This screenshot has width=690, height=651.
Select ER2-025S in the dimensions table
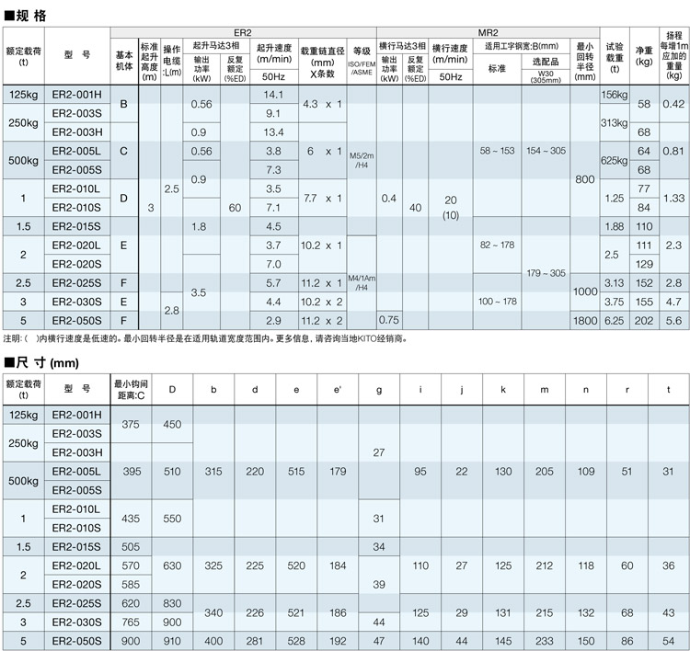coord(76,603)
